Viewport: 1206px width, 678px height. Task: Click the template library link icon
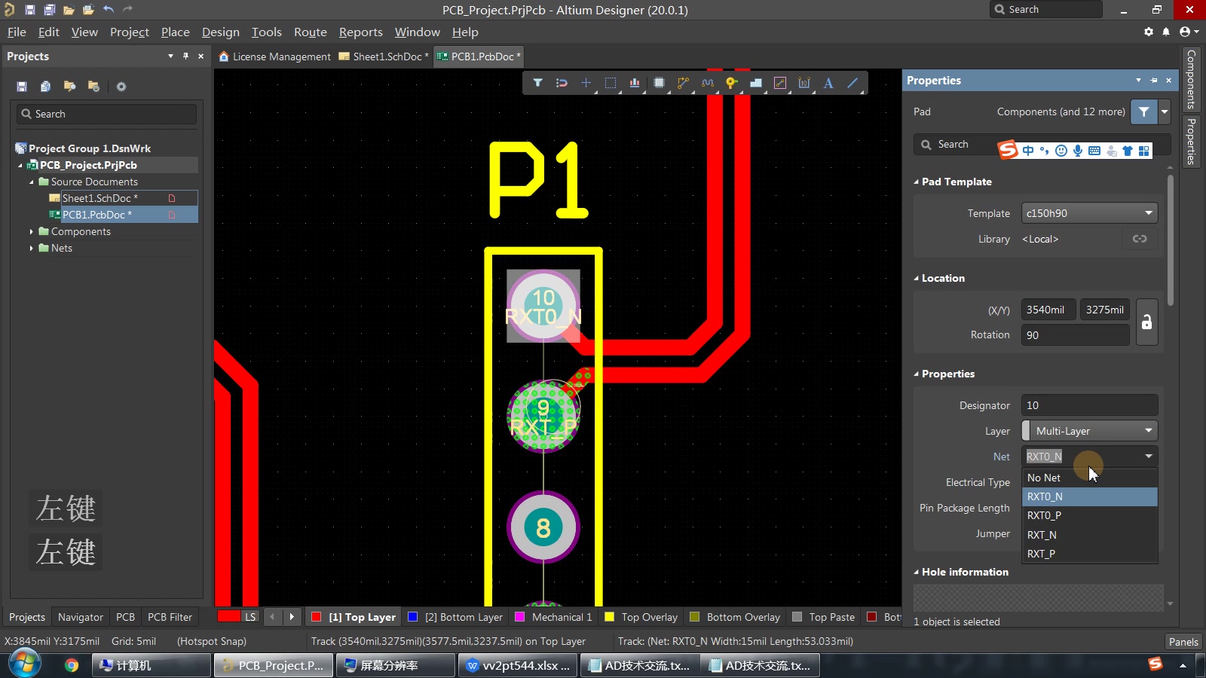[x=1140, y=239]
